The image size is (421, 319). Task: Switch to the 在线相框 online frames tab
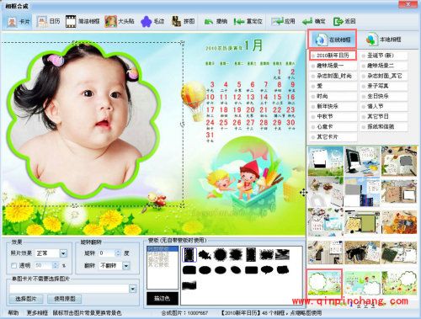(x=333, y=40)
